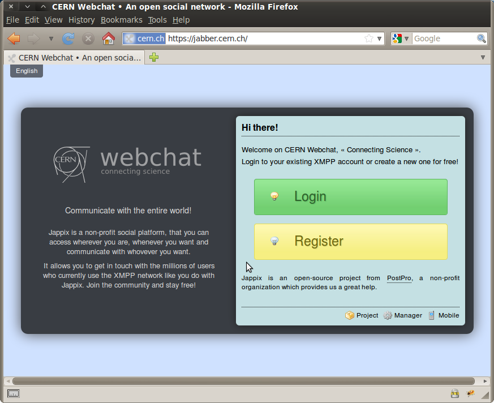Choose search engine via Google icon dropdown
This screenshot has width=494, height=403.
401,38
